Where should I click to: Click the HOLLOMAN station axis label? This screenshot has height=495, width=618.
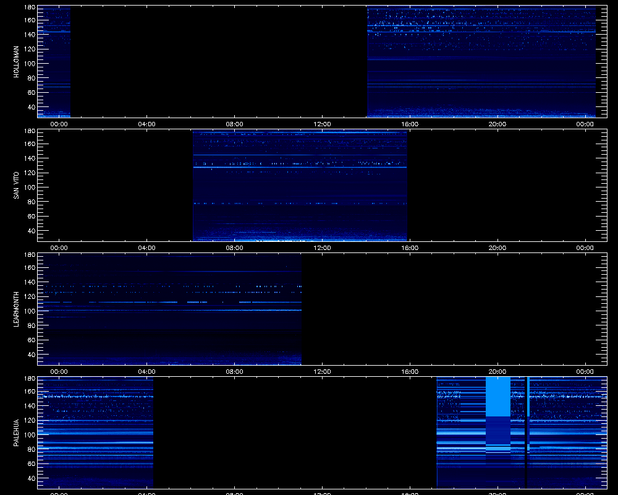pos(16,62)
